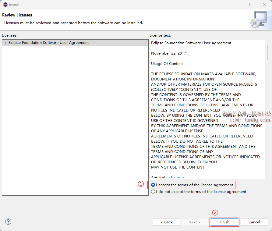Expand the Eclipse Foundation Software User Agreement node
The image size is (272, 231).
(5, 43)
